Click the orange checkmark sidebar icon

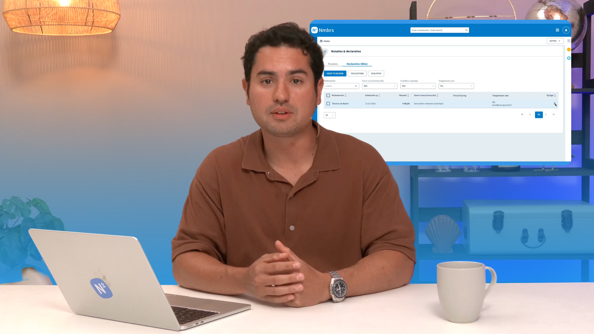pyautogui.click(x=569, y=50)
